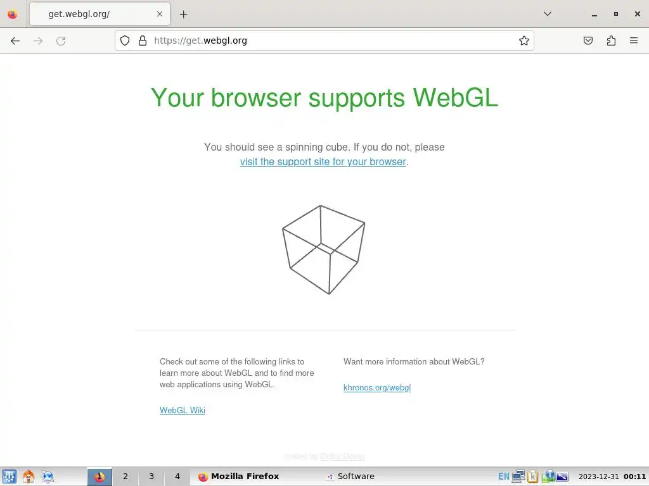Open the WebGL Wiki link

click(183, 410)
